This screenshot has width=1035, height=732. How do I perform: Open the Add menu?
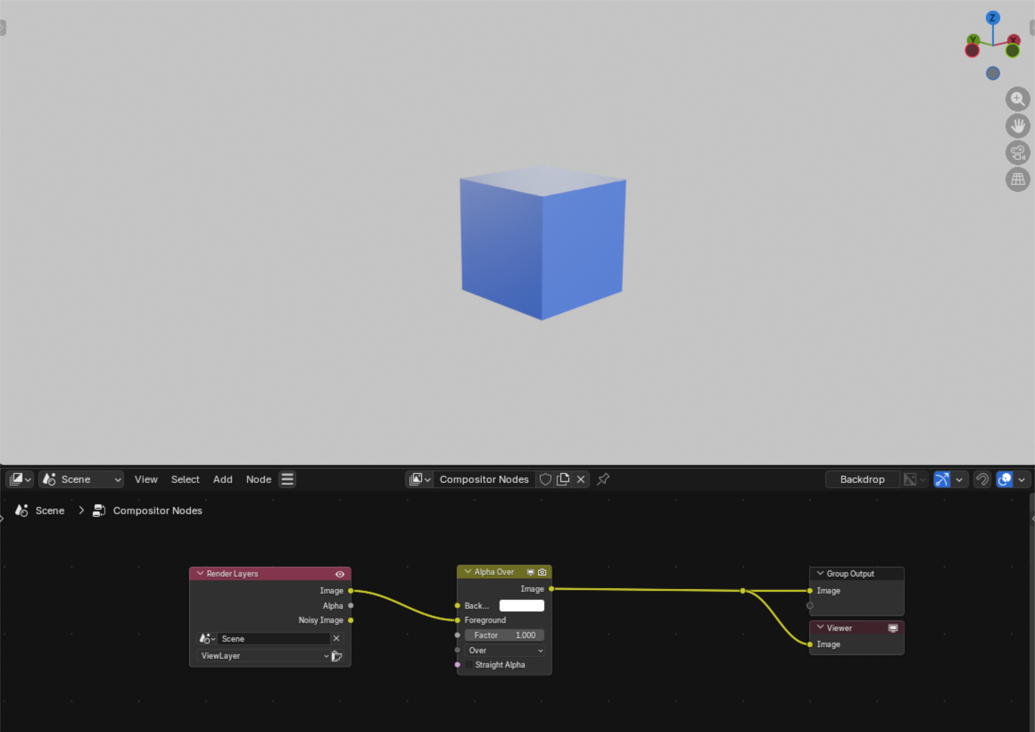(223, 479)
